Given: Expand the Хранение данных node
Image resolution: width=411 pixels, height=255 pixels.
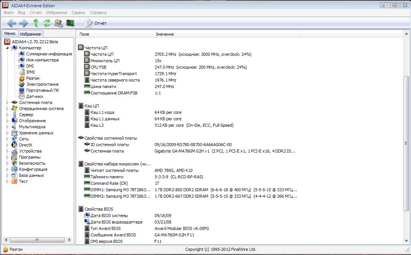Looking at the screenshot, I should [7, 133].
